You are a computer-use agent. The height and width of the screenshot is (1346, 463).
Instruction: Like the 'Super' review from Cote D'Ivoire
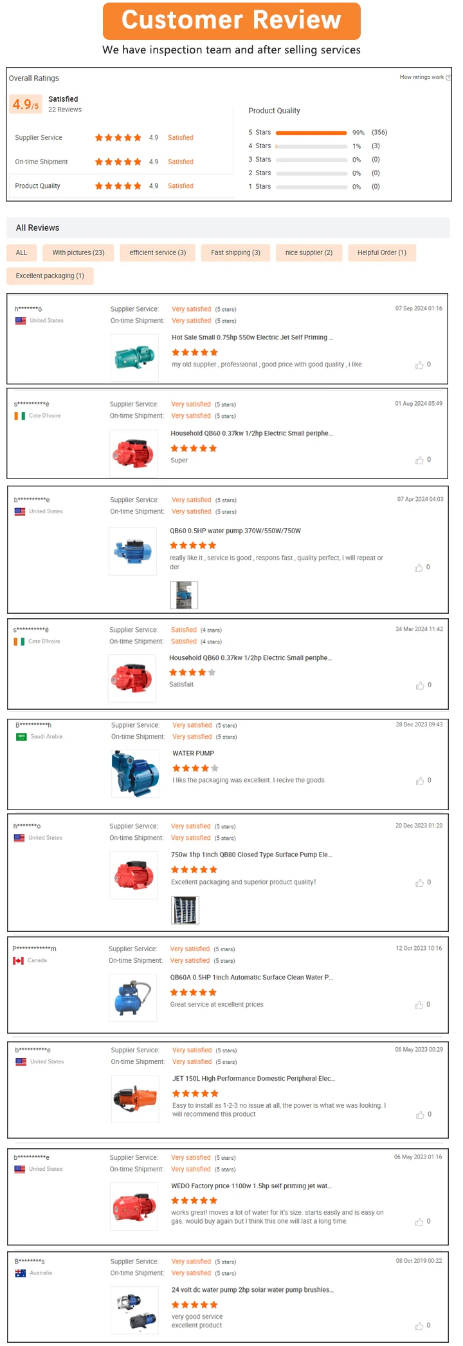[x=419, y=460]
